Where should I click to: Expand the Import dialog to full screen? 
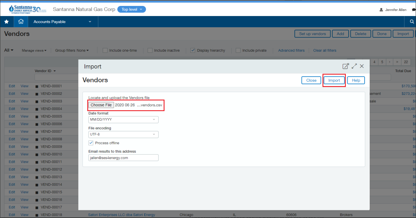(354, 66)
